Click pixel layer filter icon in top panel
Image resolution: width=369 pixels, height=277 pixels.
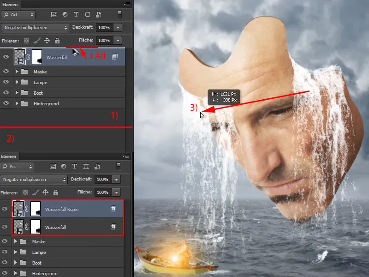pyautogui.click(x=54, y=15)
